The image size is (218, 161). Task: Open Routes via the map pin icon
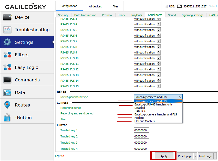7,105
